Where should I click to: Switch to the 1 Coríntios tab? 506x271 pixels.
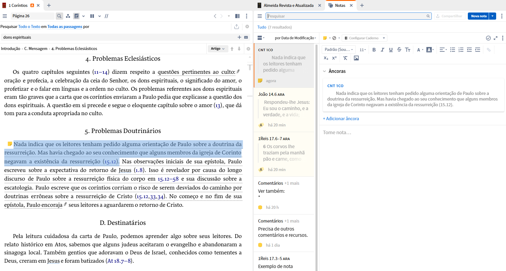(18, 5)
